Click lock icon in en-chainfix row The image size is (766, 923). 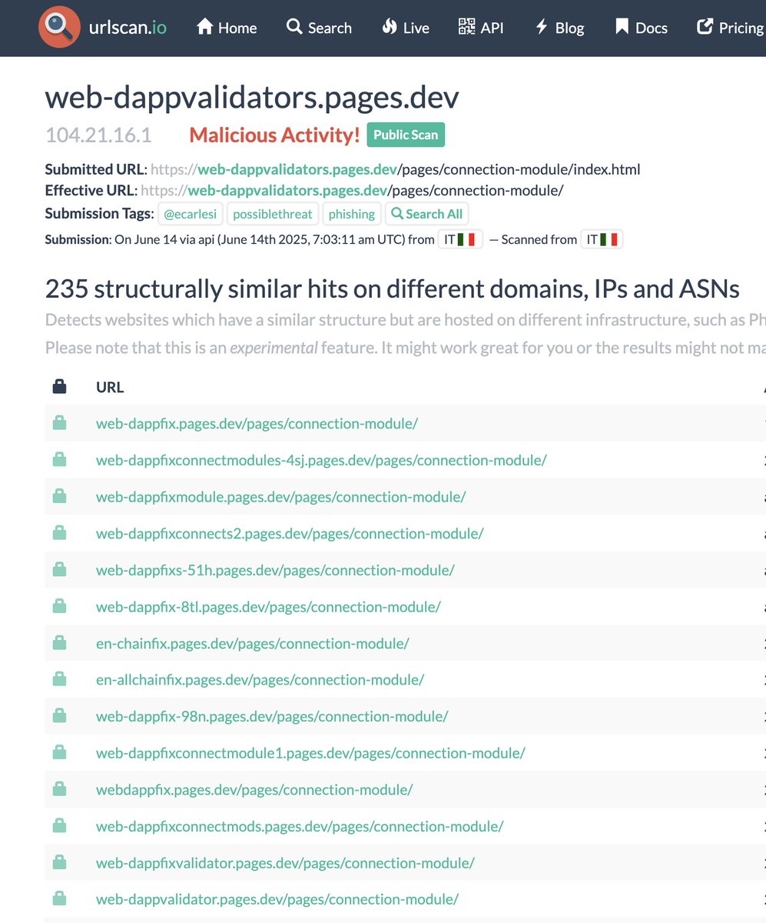coord(59,642)
